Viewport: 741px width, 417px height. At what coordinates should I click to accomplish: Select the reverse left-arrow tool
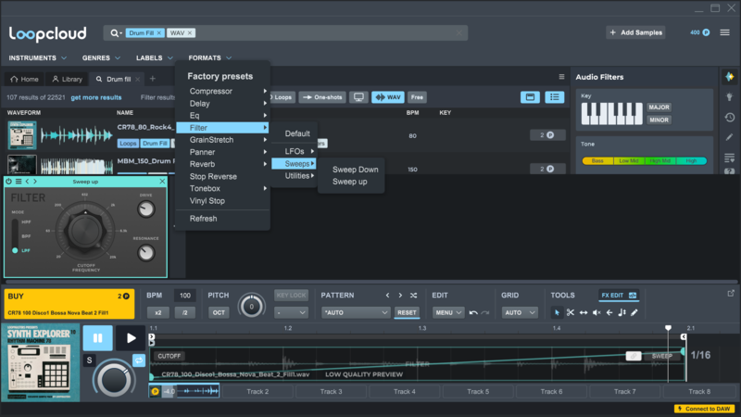coord(609,312)
